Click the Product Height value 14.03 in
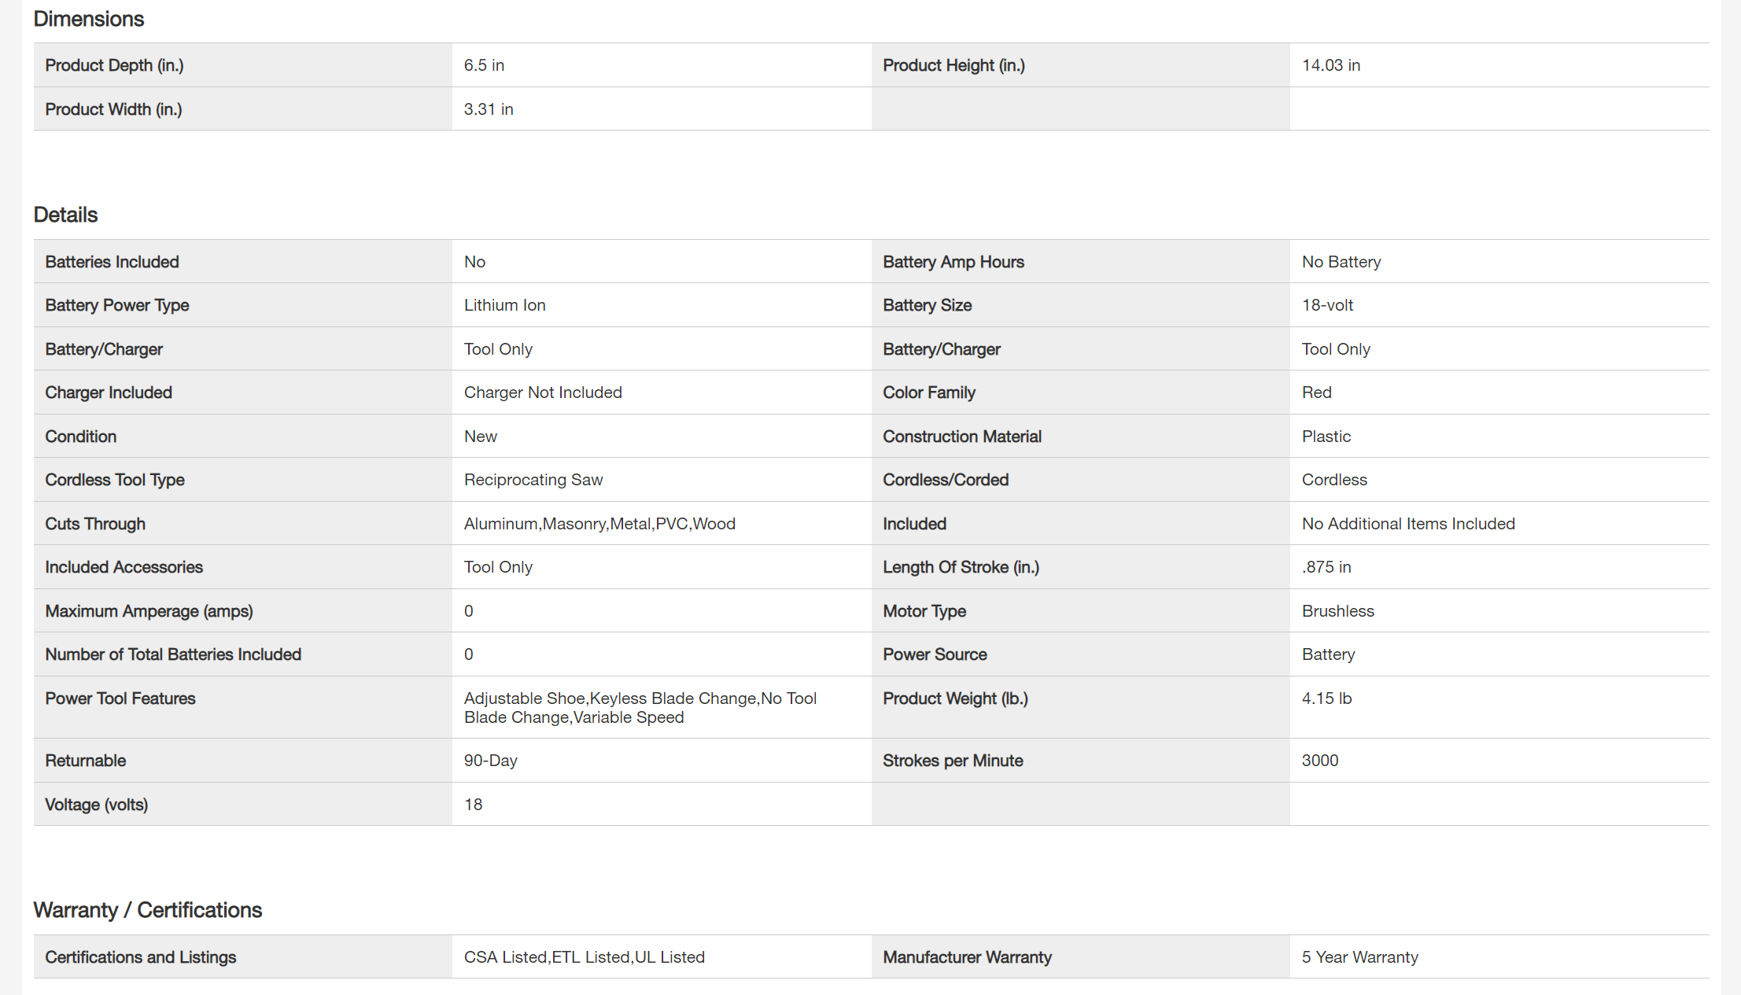 (x=1330, y=65)
